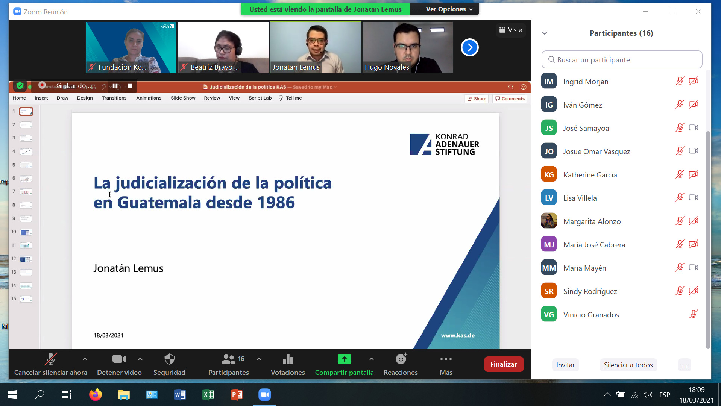The height and width of the screenshot is (406, 721).
Task: Stop the recording with the square button
Action: tap(130, 86)
